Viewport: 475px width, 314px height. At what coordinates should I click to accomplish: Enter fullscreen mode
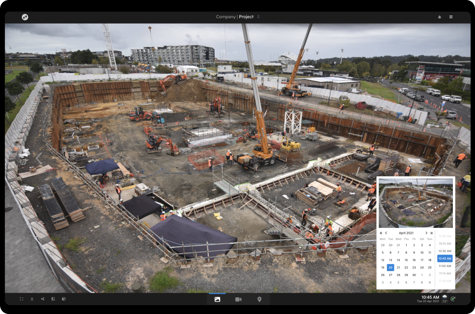(x=21, y=299)
